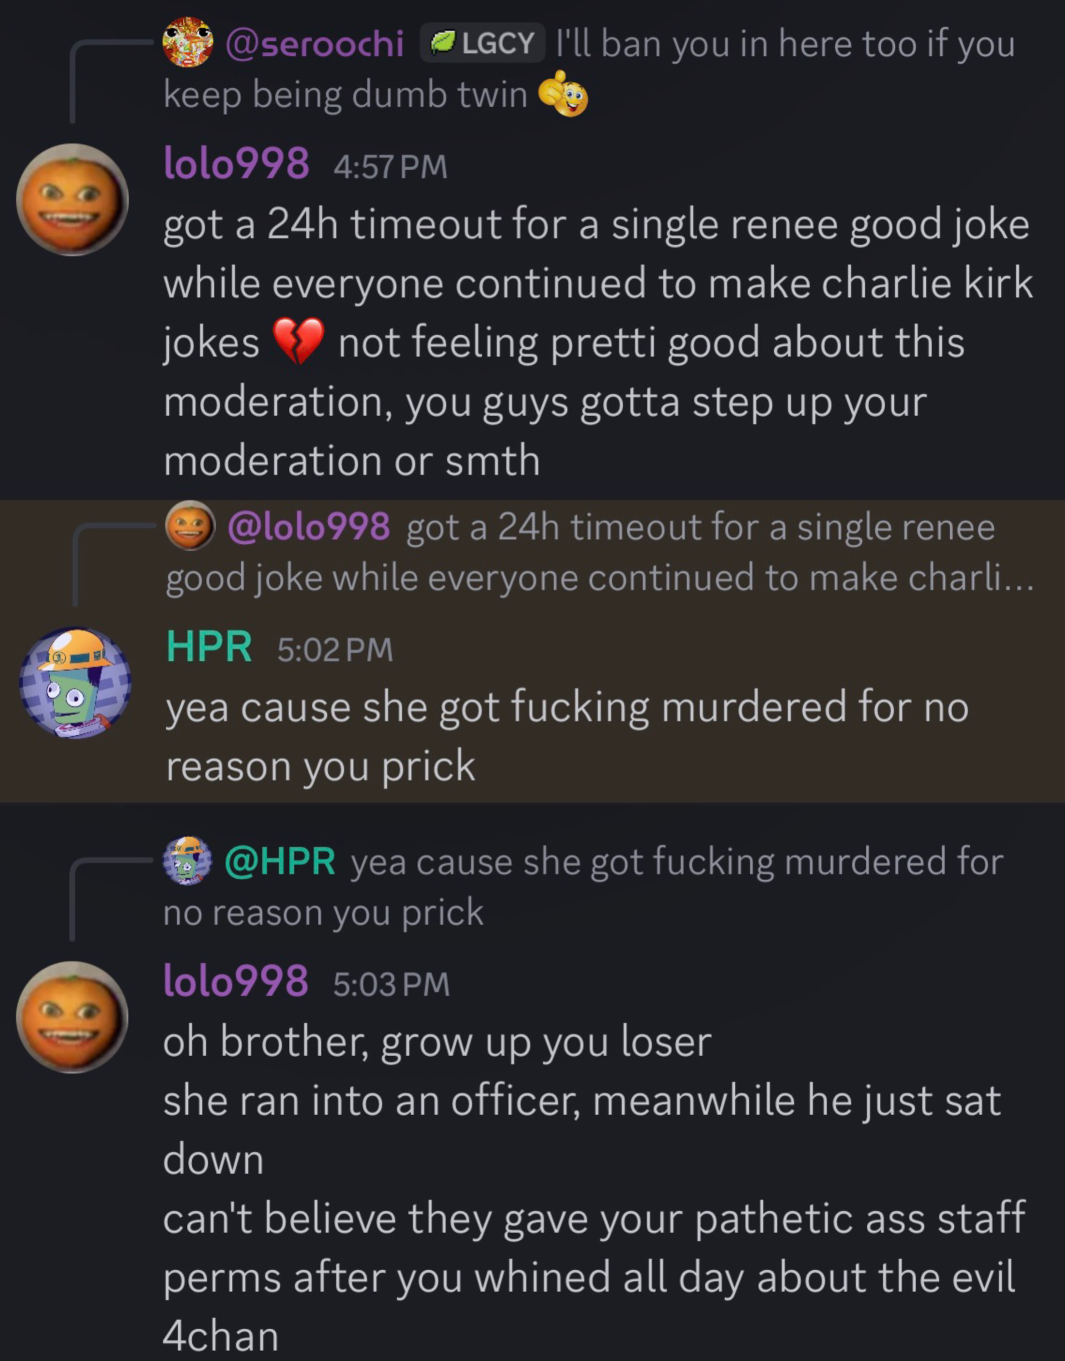
Task: Open the HPR username at 5:02 PM
Action: [210, 646]
